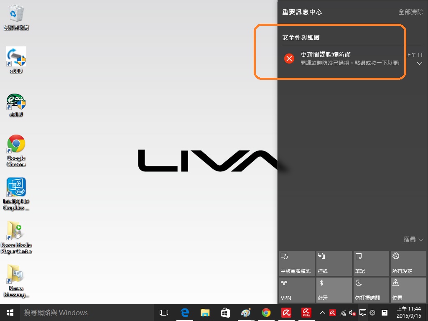Viewport: 428px width, 321px height.
Task: Select the Intel(R) HD Graphics desktop shortcut
Action: 16,194
